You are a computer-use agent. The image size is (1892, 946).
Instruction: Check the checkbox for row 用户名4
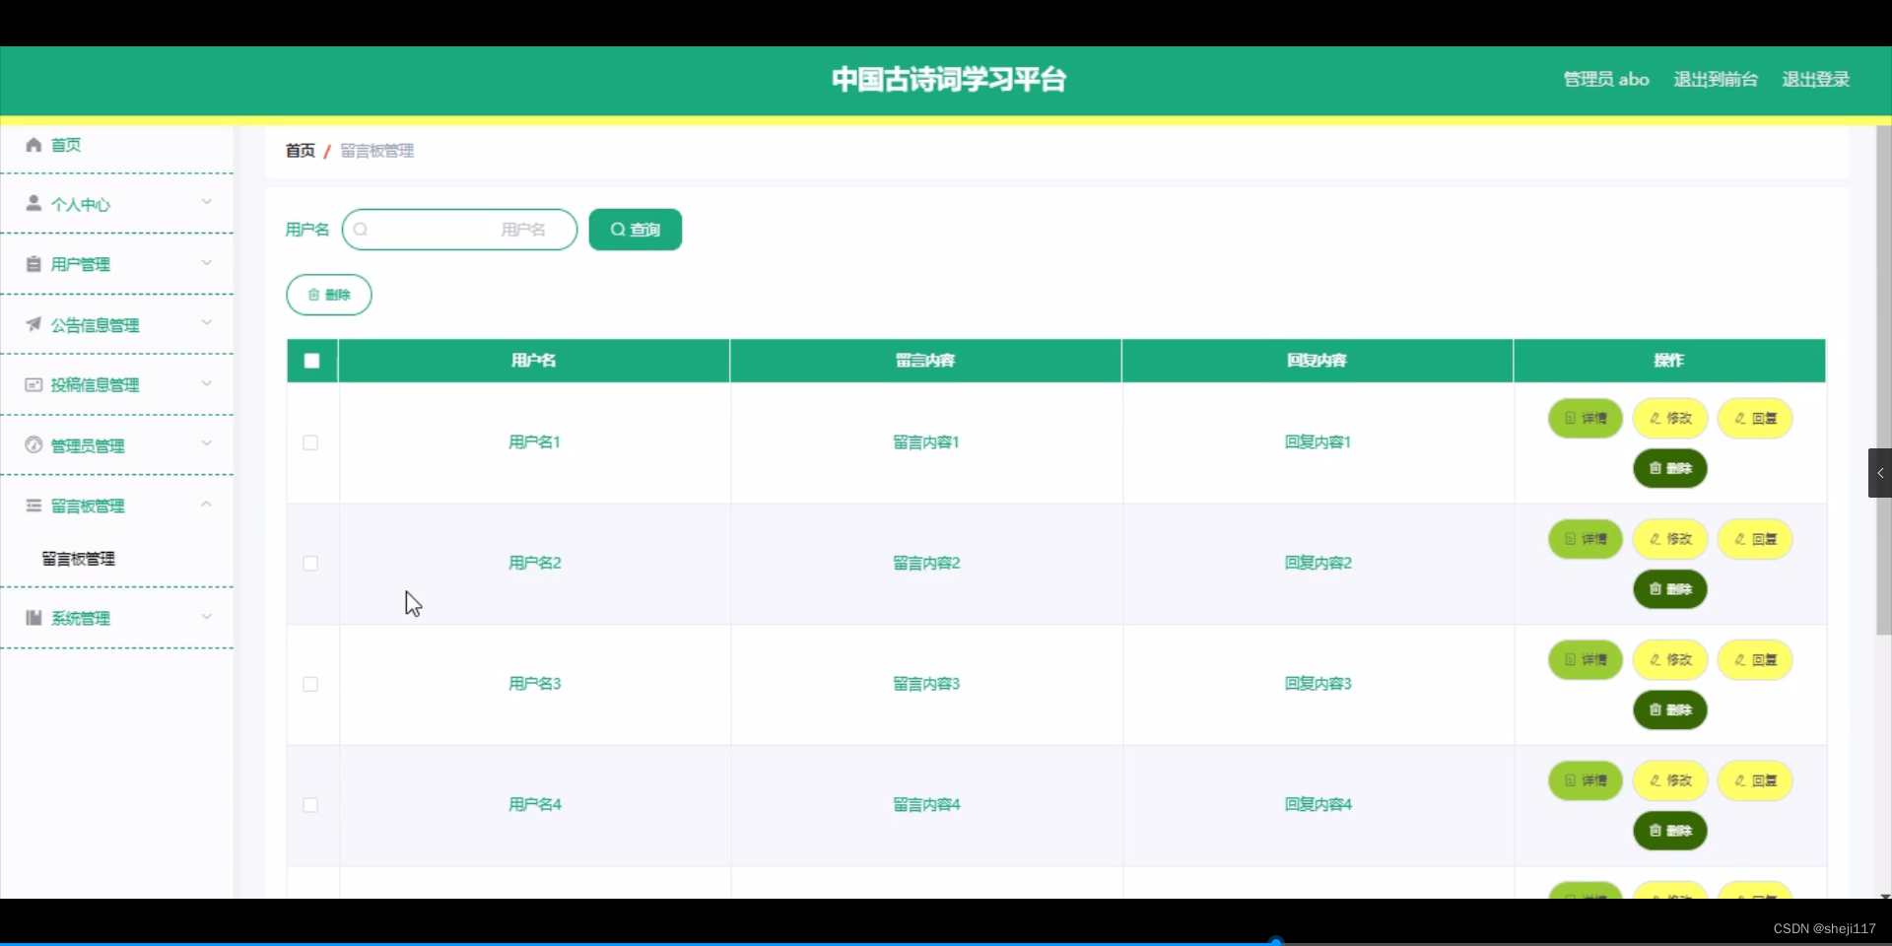coord(310,806)
